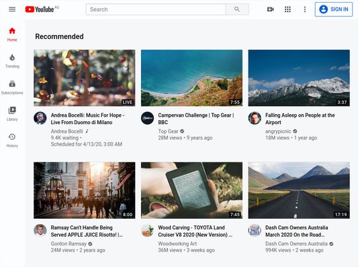The width and height of the screenshot is (358, 267).
Task: Go to Home in the sidebar
Action: point(12,34)
